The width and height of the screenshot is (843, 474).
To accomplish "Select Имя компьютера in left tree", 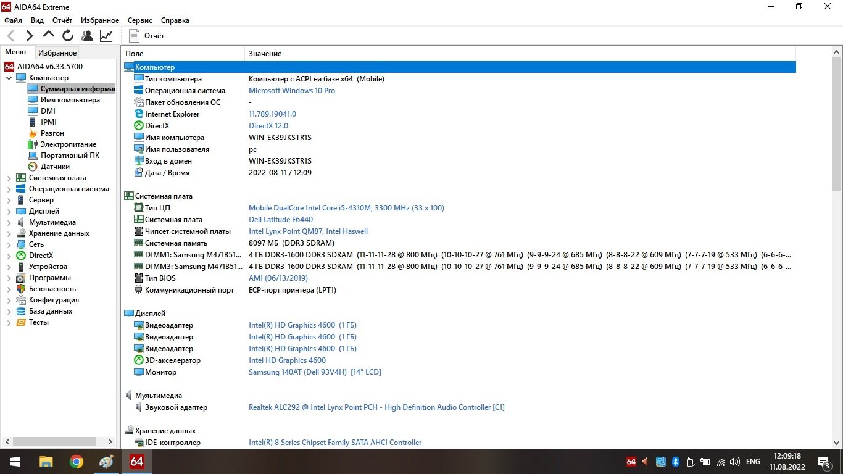I will tap(70, 100).
